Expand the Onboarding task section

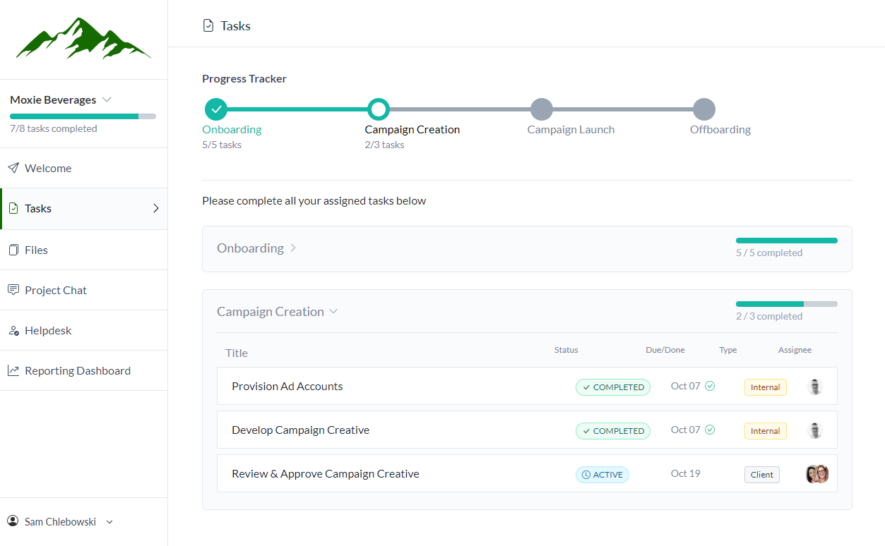click(256, 248)
